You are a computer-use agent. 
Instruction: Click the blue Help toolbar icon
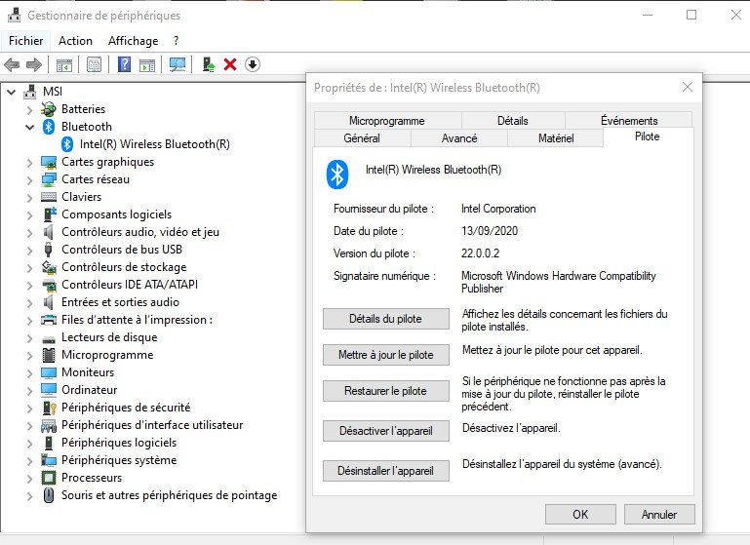[125, 64]
